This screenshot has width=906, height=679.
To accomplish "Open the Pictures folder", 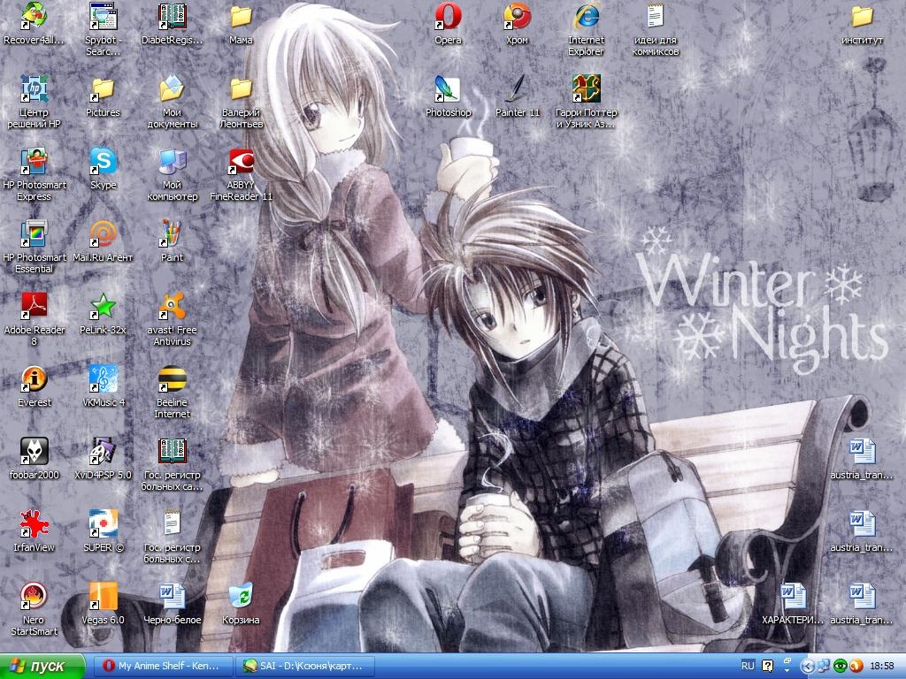I will point(103,96).
